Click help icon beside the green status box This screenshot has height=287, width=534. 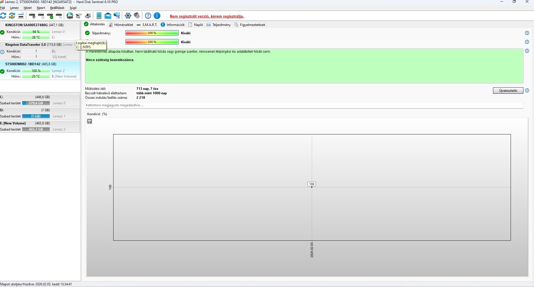pyautogui.click(x=527, y=51)
